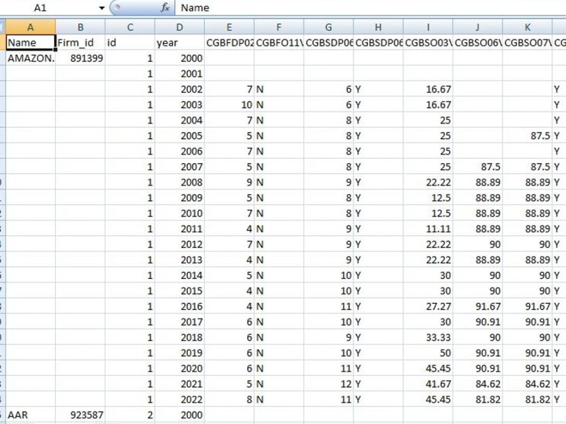Open the Name Box dropdown arrow
The width and height of the screenshot is (566, 424).
tap(102, 8)
